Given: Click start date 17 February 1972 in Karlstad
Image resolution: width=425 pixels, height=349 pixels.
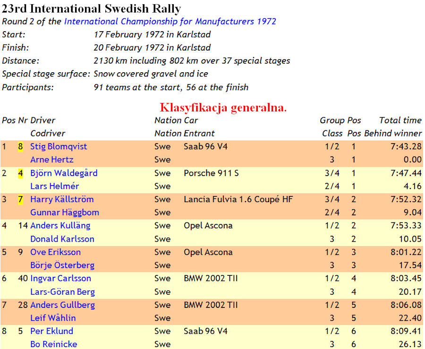Looking at the screenshot, I should pos(152,34).
